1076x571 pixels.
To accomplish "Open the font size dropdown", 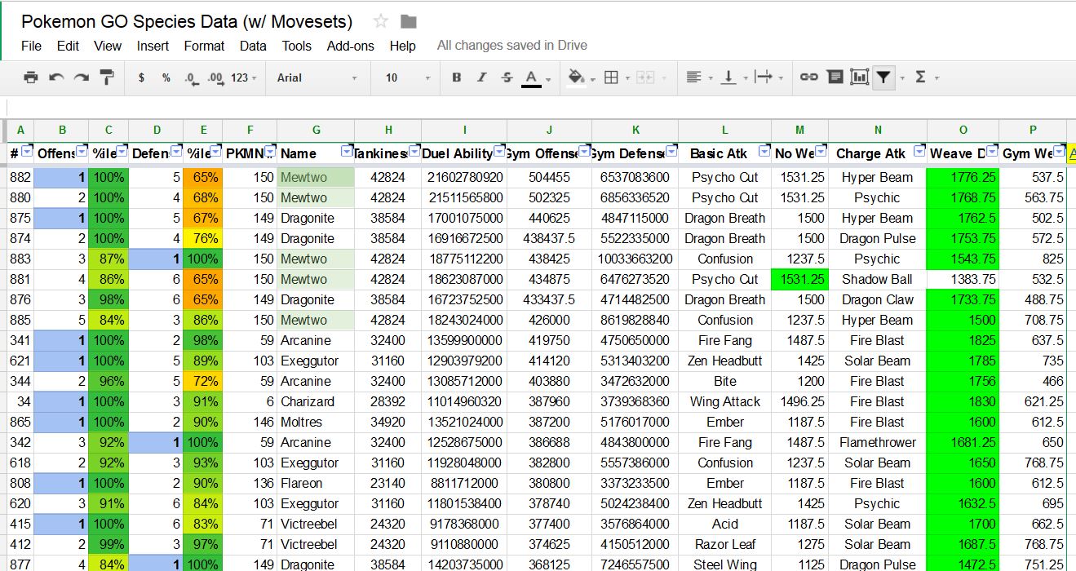I will [x=408, y=77].
